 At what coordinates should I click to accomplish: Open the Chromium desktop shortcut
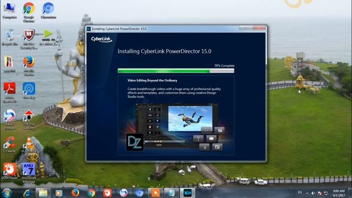pos(48,10)
